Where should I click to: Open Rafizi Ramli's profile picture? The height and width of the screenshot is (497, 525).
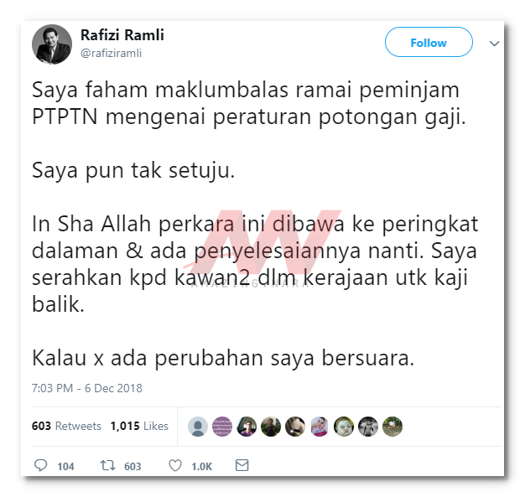52,44
